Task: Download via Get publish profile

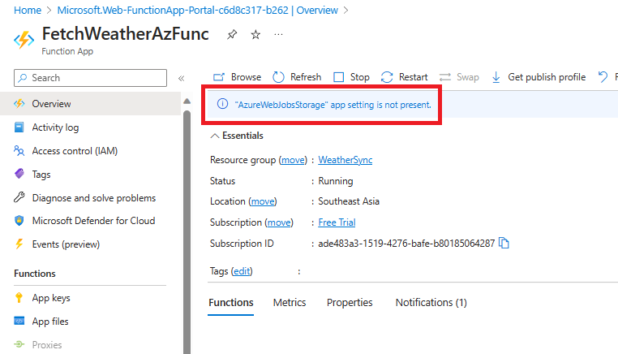Action: [539, 77]
